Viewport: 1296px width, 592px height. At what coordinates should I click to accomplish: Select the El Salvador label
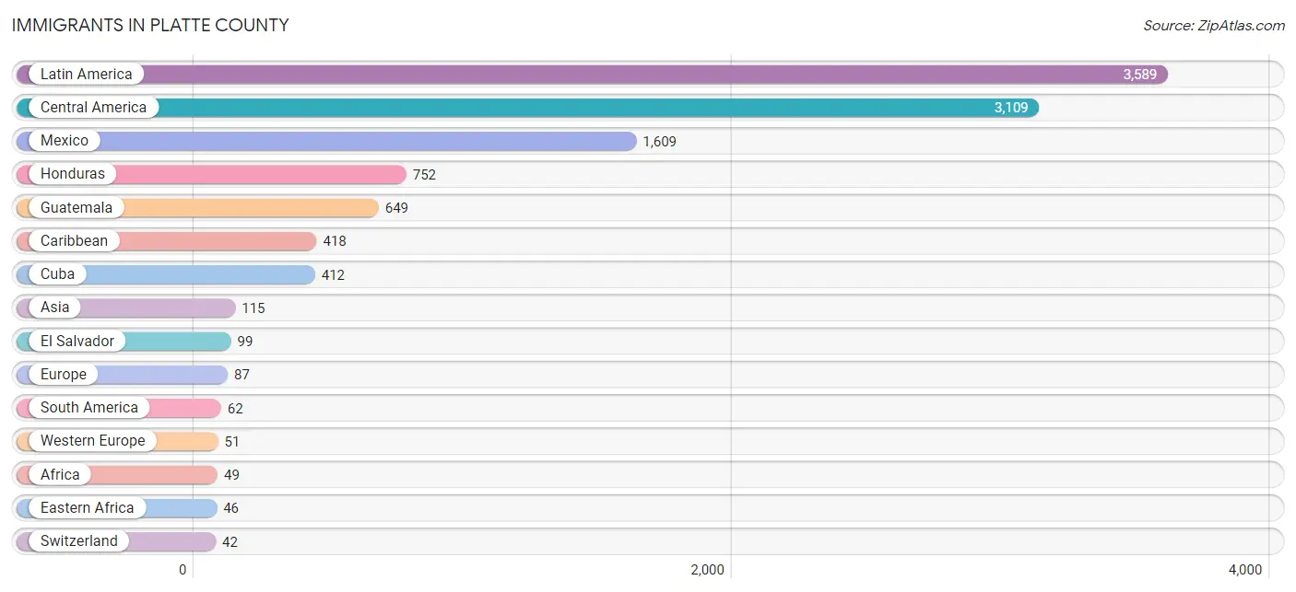tap(77, 341)
